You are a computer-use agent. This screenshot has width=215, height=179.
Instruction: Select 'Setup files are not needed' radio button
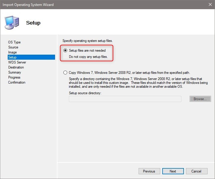coord(65,51)
